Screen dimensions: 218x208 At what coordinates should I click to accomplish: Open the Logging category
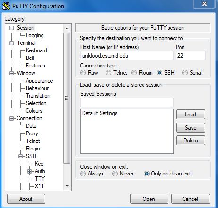point(35,35)
